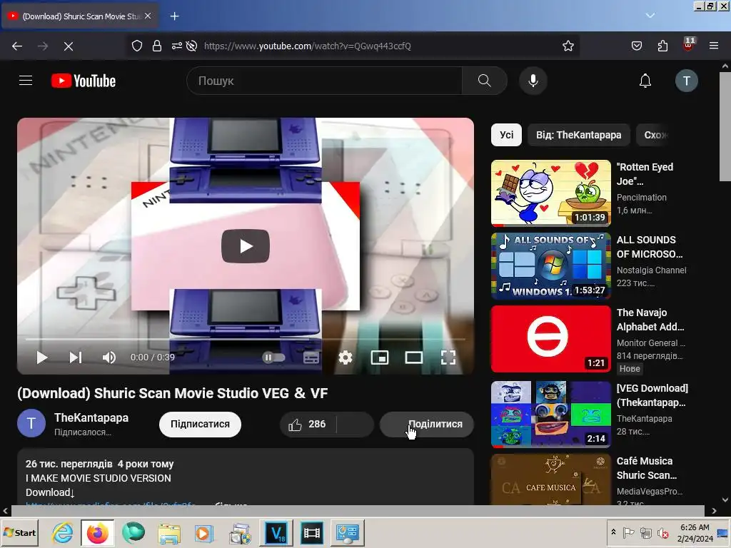This screenshot has height=548, width=731.
Task: Open the account avatar menu
Action: pos(686,81)
